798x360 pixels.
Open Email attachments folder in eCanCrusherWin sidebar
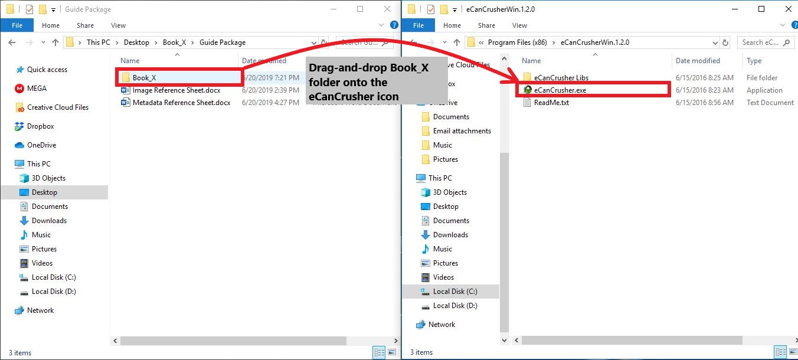coord(456,131)
